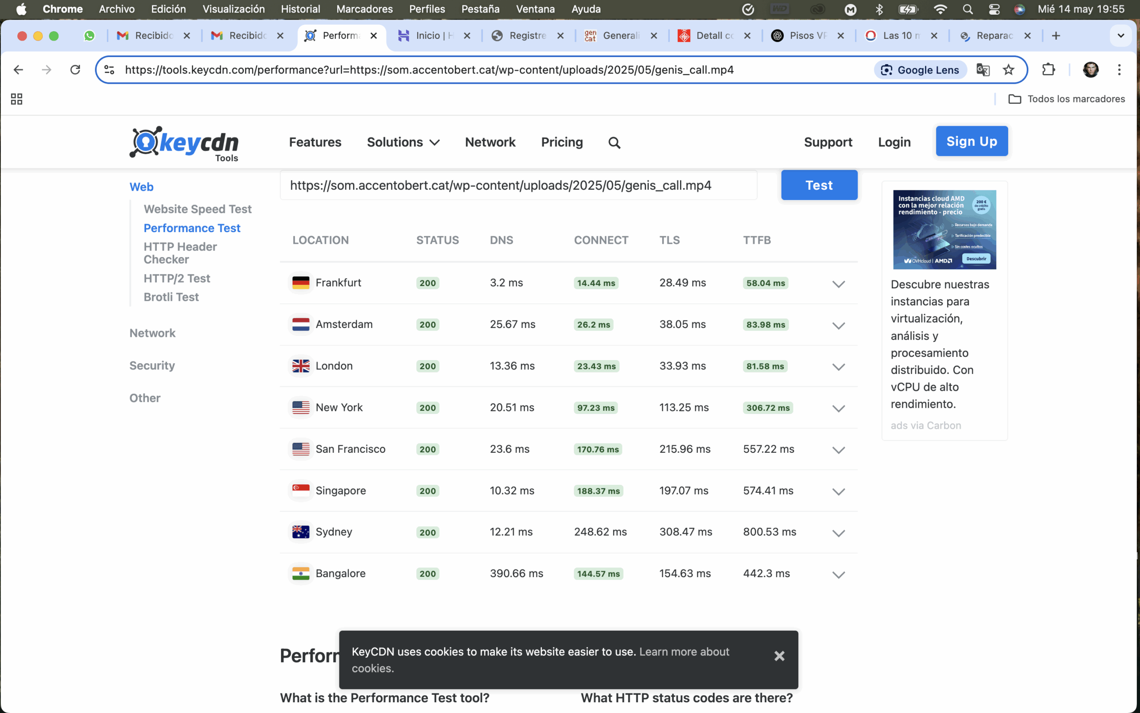This screenshot has height=713, width=1140.
Task: Click the battery icon in menu bar
Action: [x=908, y=9]
